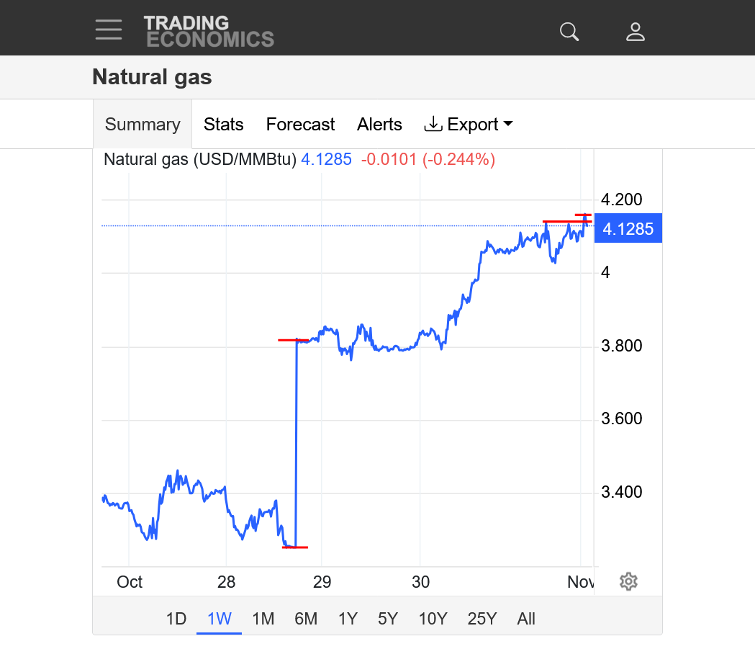Click the Export download icon

[433, 124]
